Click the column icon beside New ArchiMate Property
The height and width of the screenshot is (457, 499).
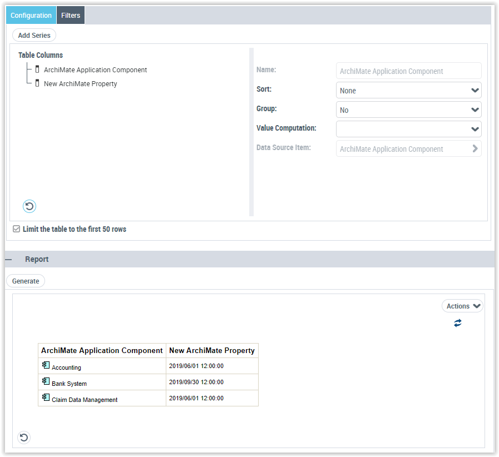37,84
